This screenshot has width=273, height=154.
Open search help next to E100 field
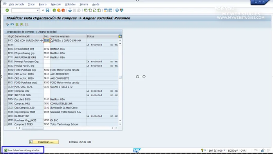52,41
